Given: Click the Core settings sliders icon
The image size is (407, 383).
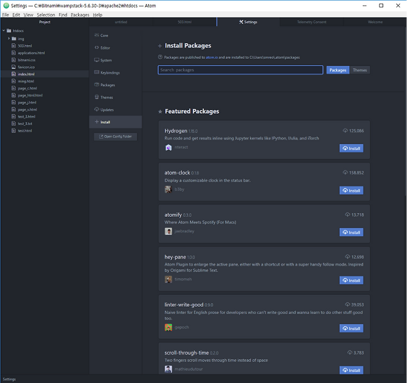Looking at the screenshot, I should (x=97, y=35).
